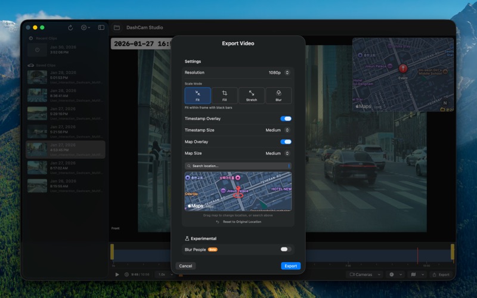This screenshot has height=298, width=477.
Task: Open the Map Size Medium dropdown
Action: [277, 154]
